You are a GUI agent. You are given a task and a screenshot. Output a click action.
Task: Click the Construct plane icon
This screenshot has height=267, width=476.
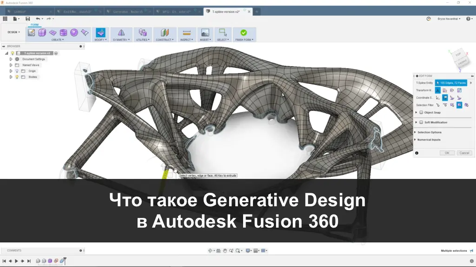coord(165,32)
